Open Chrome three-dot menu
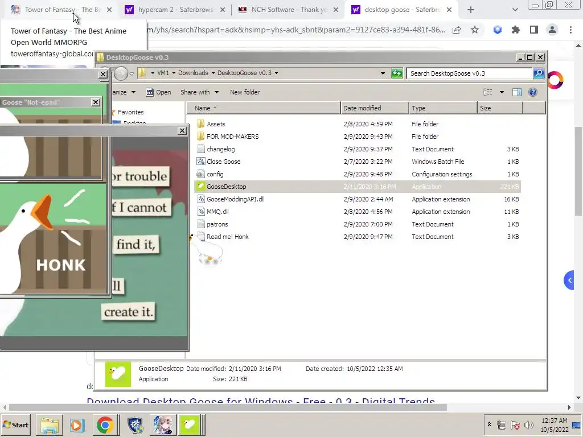 tap(570, 30)
